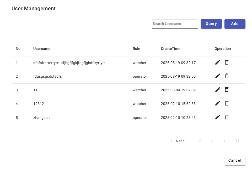Focus the Search Username field

[x=175, y=24]
